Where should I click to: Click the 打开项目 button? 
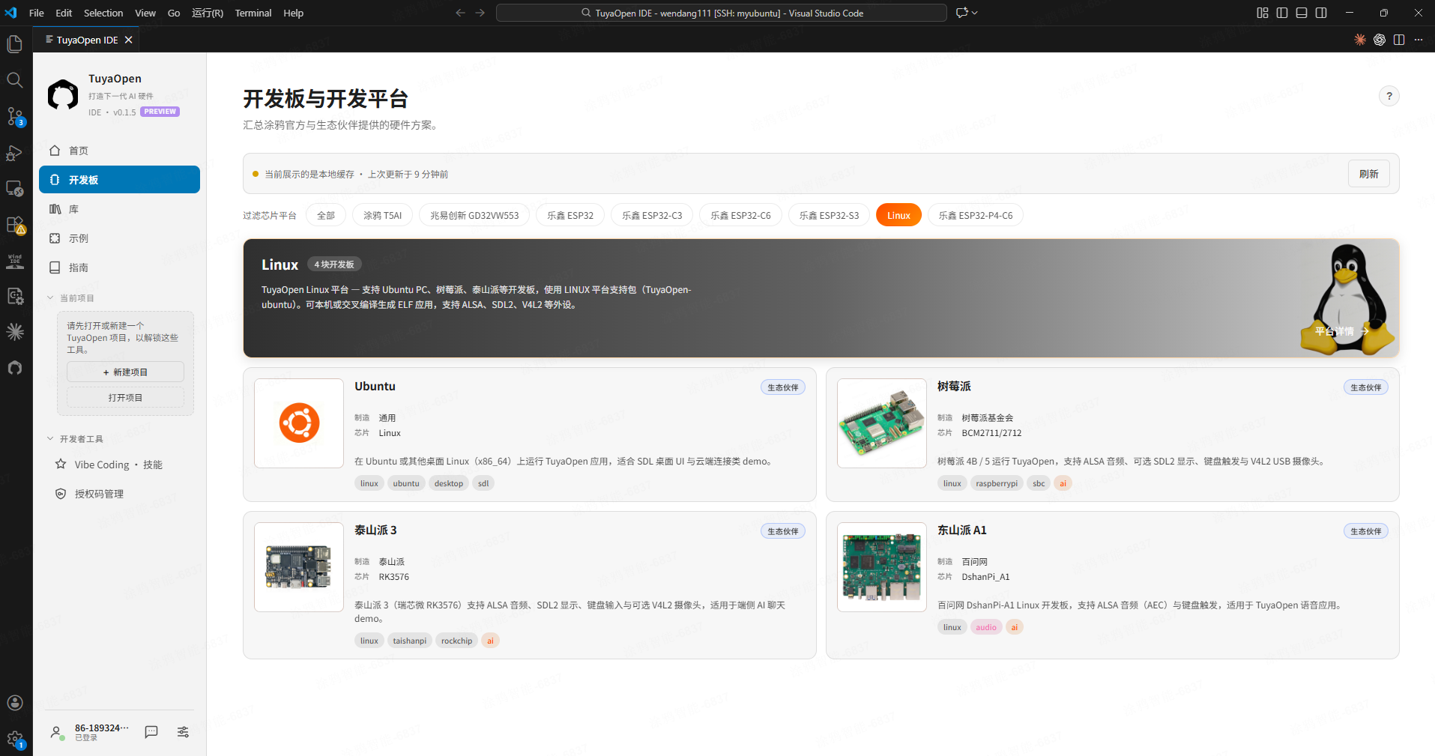tap(125, 398)
